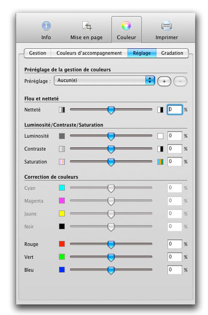Click the blue arrows of Préréglage menu

[x=150, y=80]
